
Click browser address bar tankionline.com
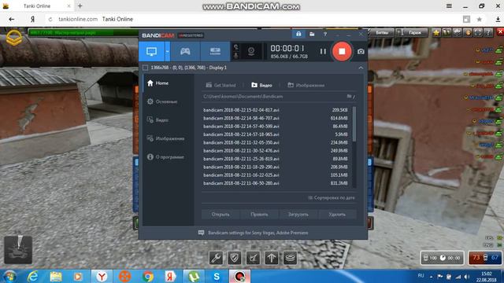click(x=78, y=19)
